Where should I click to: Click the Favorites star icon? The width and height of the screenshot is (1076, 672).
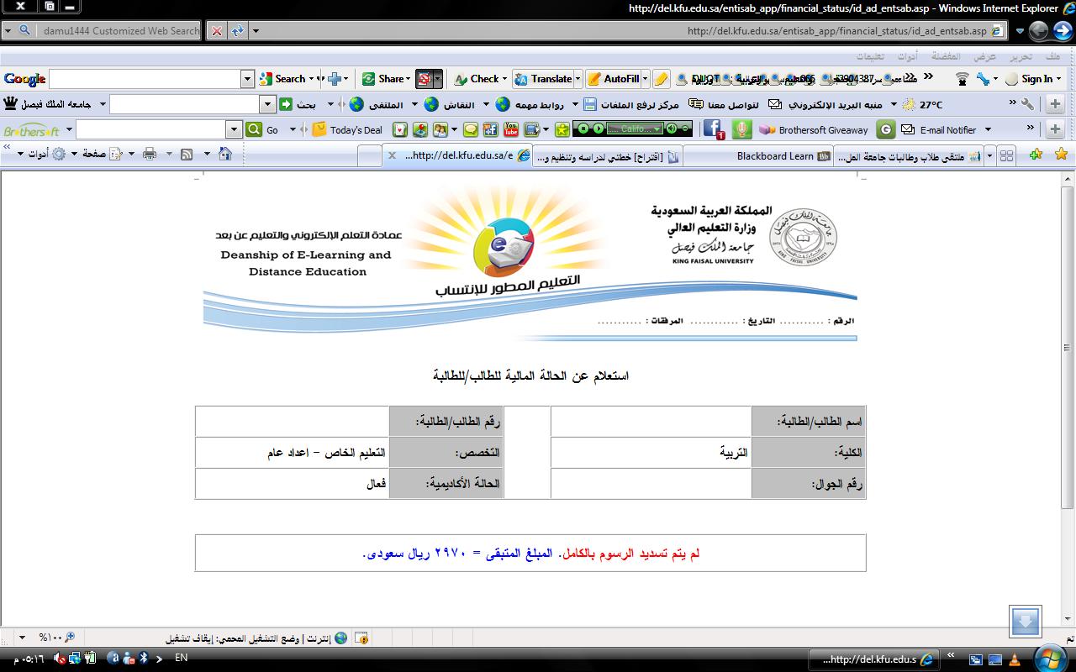[1061, 155]
